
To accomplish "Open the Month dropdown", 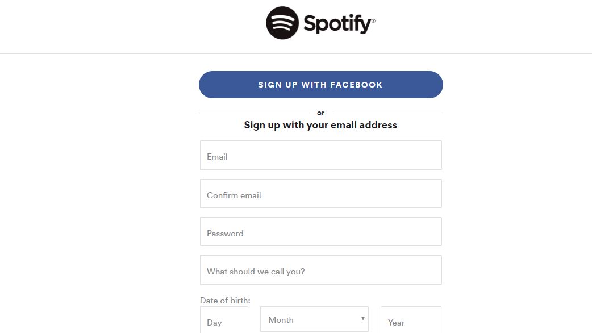I will pos(314,319).
